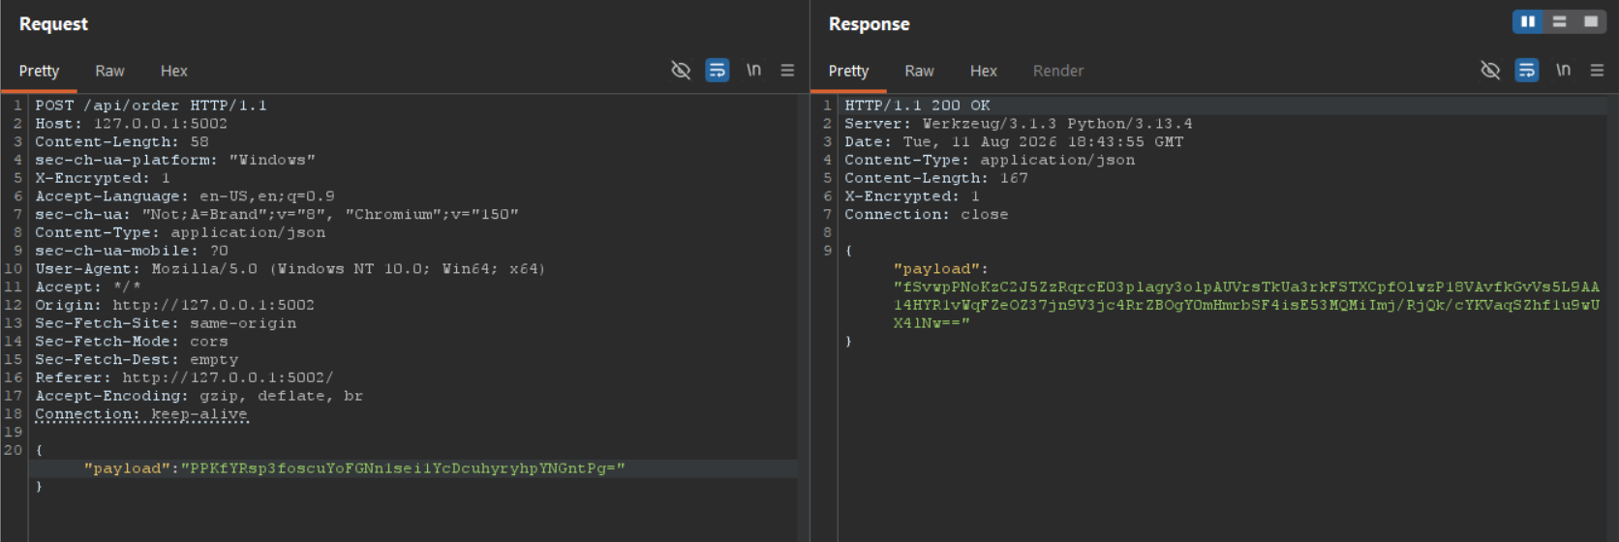Click the X-Encrypted: 1 request header
Screen dimensions: 1619x542
pyautogui.click(x=103, y=178)
